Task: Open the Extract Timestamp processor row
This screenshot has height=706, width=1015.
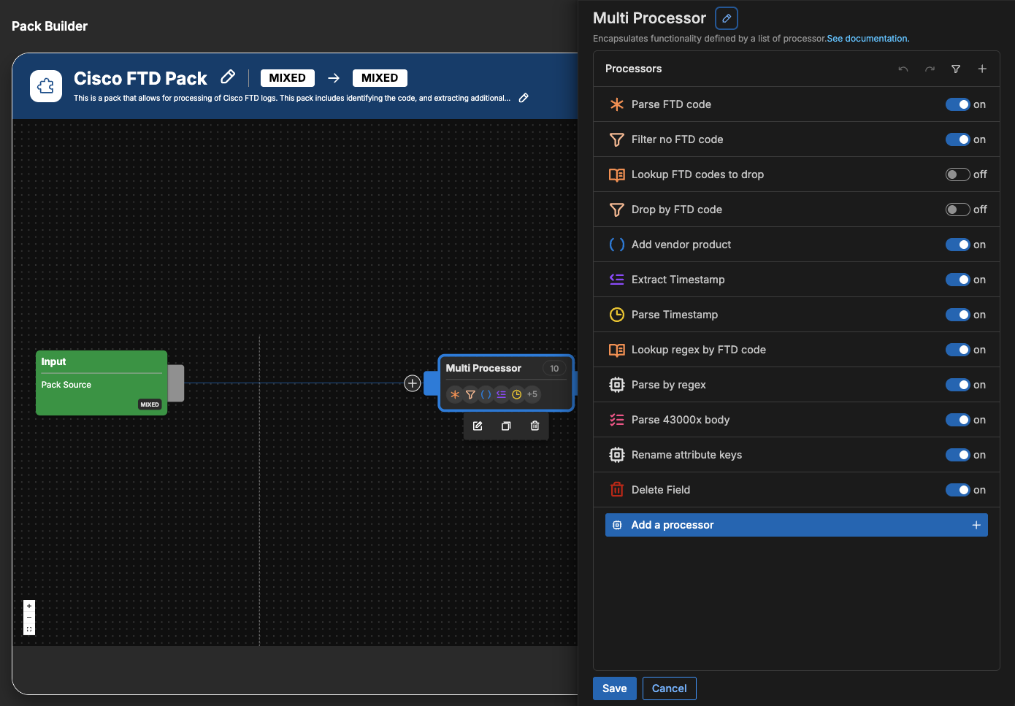Action: pos(796,280)
